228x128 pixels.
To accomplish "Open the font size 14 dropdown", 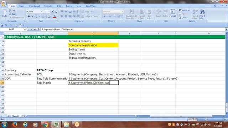I will [49, 12].
